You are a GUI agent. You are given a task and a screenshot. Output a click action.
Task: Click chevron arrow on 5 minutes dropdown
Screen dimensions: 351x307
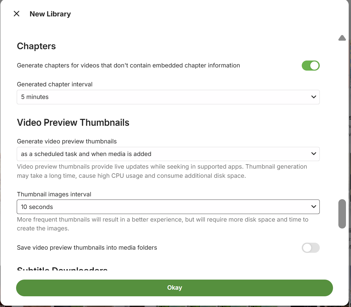313,97
